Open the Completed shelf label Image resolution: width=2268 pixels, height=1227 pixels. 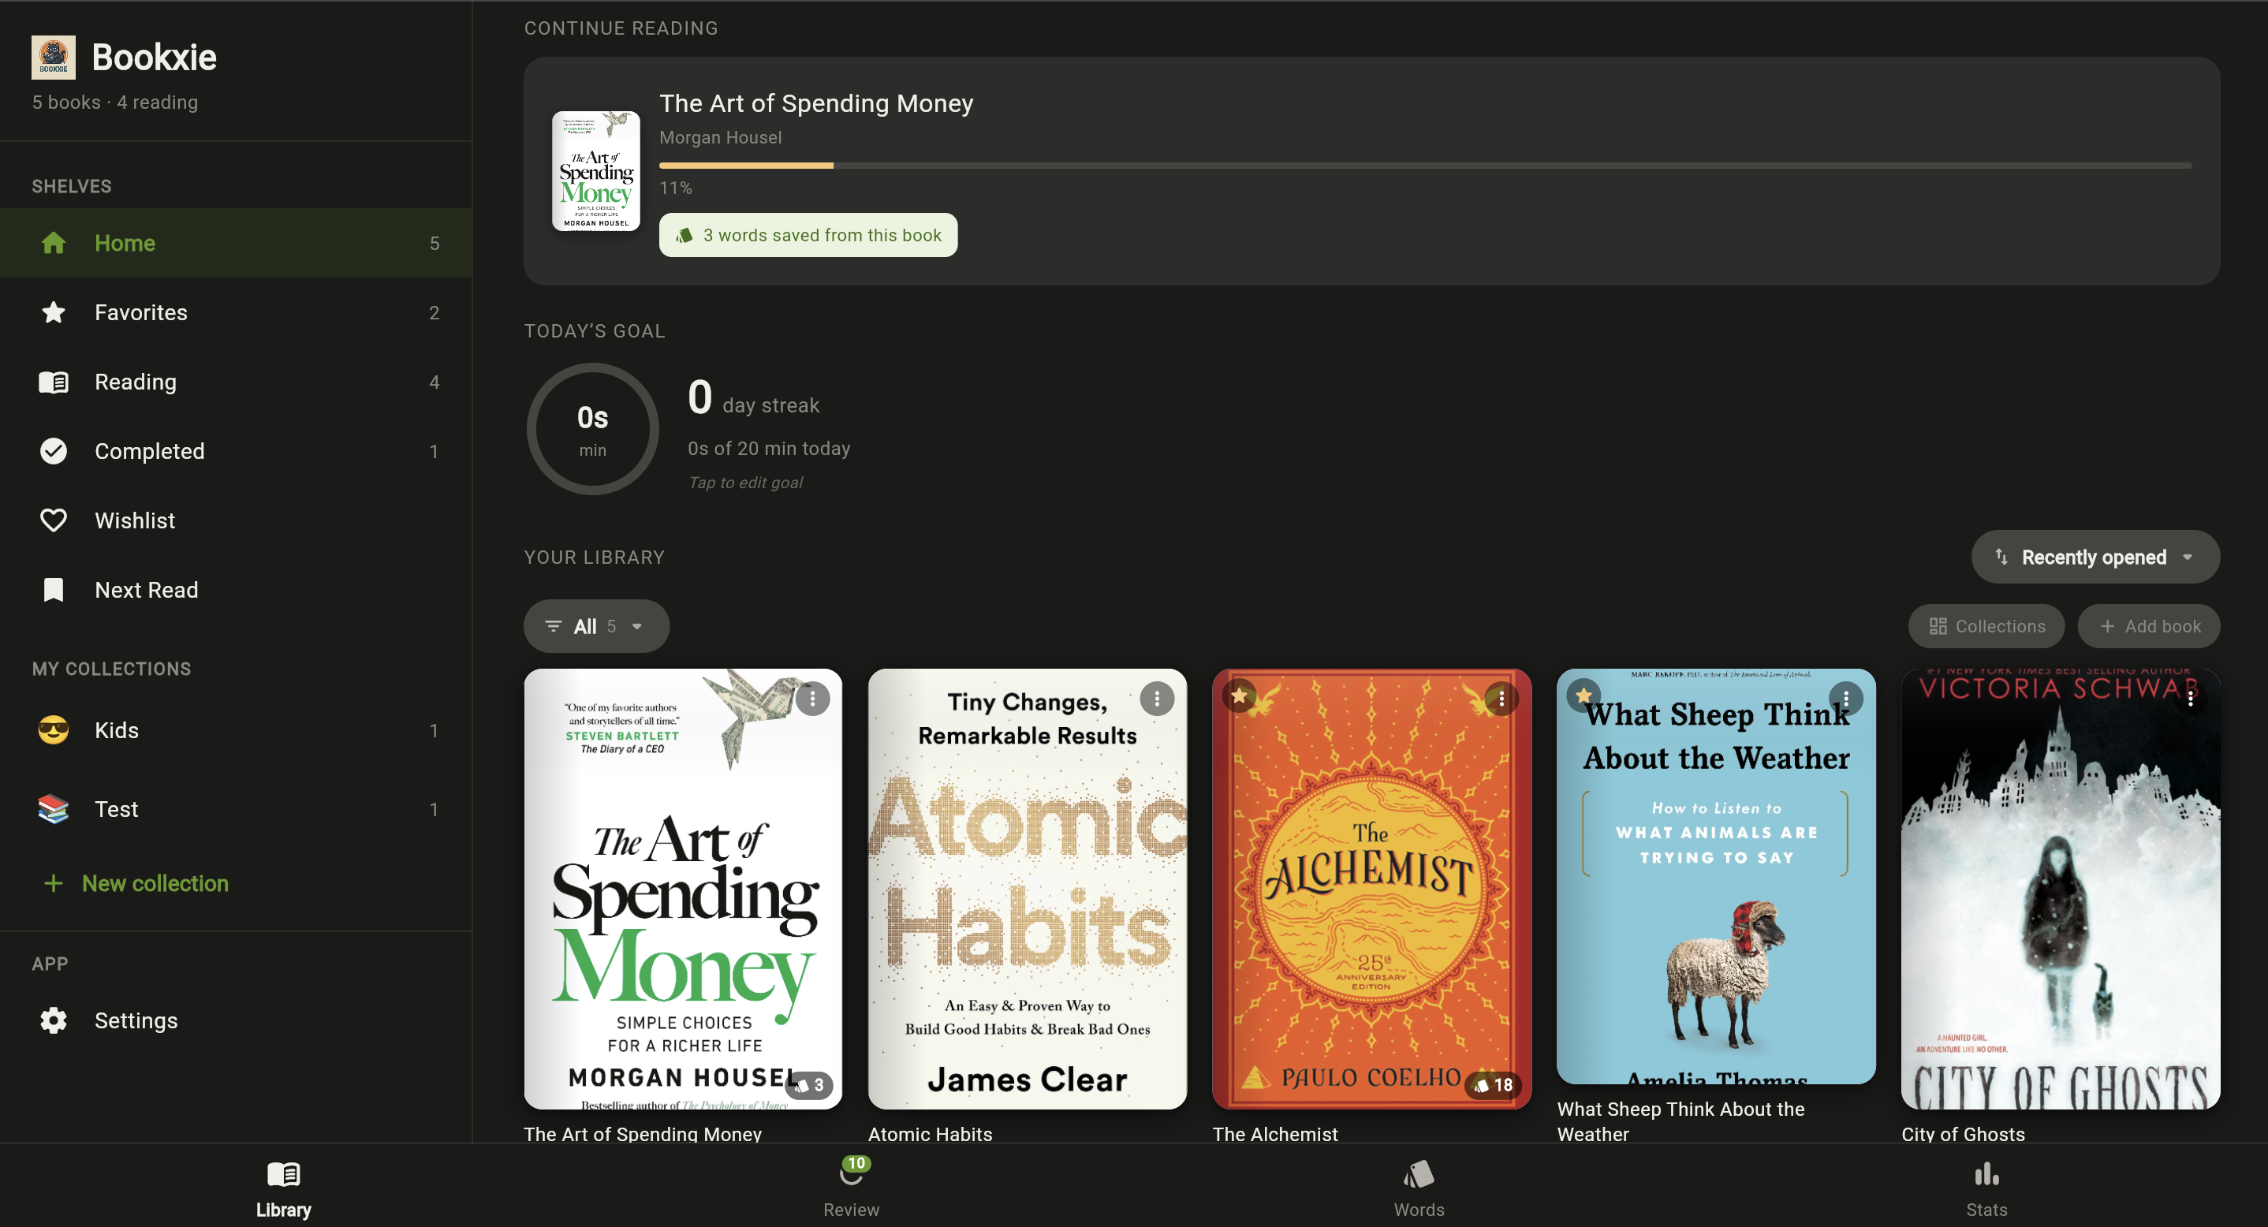[150, 452]
